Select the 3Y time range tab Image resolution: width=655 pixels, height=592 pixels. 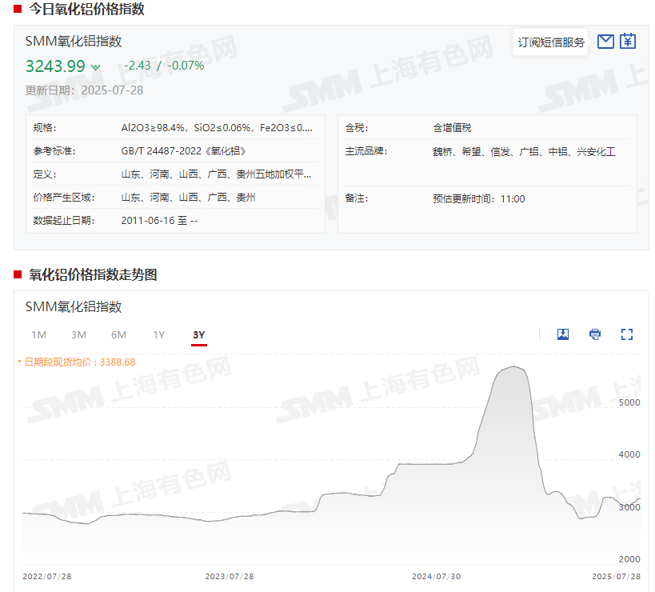click(x=199, y=334)
